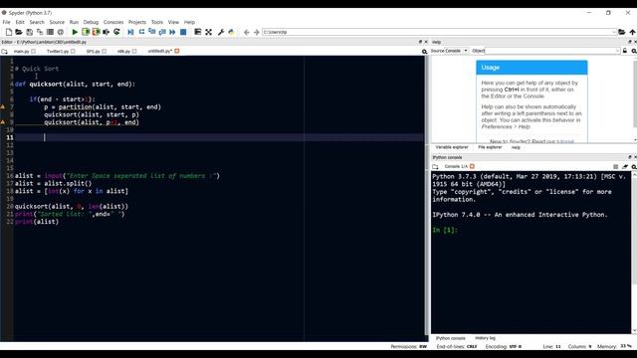
Task: Expand the Object combo box arrow
Action: [617, 51]
